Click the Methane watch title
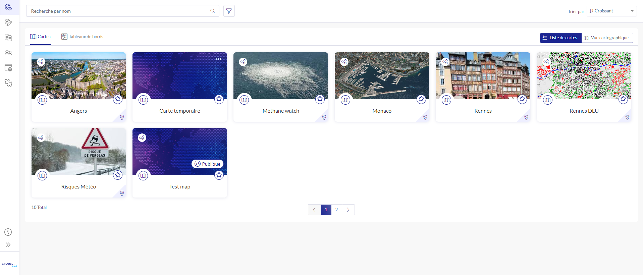 [281, 111]
